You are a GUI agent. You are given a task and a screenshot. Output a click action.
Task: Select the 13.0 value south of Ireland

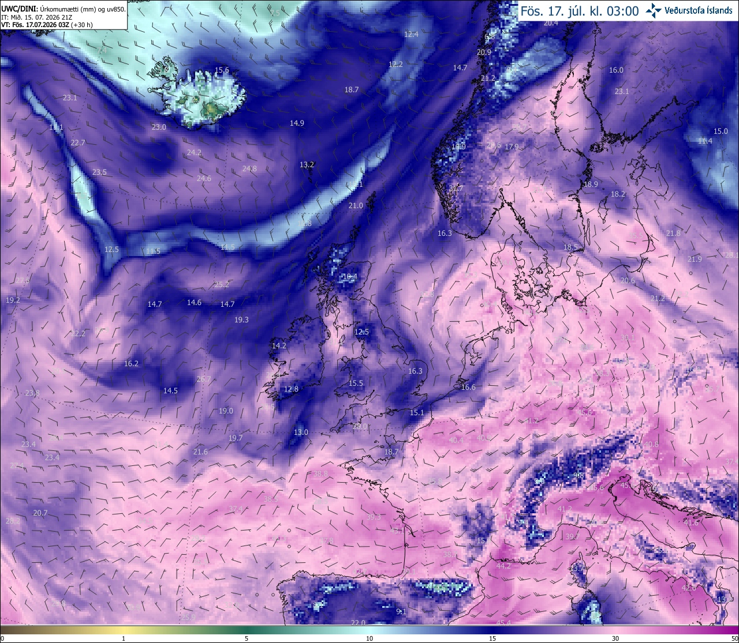pos(301,433)
